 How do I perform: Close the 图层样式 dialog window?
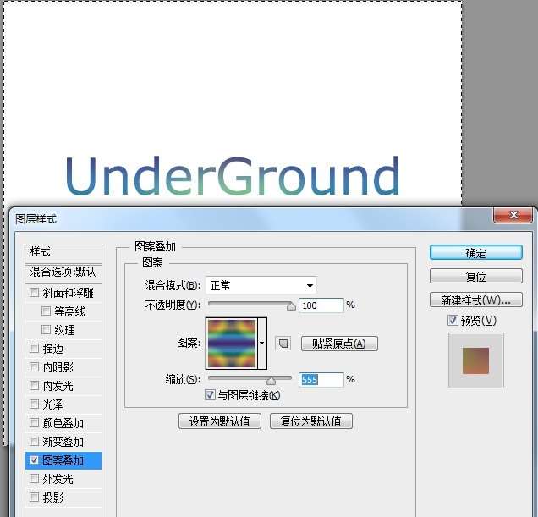(510, 217)
